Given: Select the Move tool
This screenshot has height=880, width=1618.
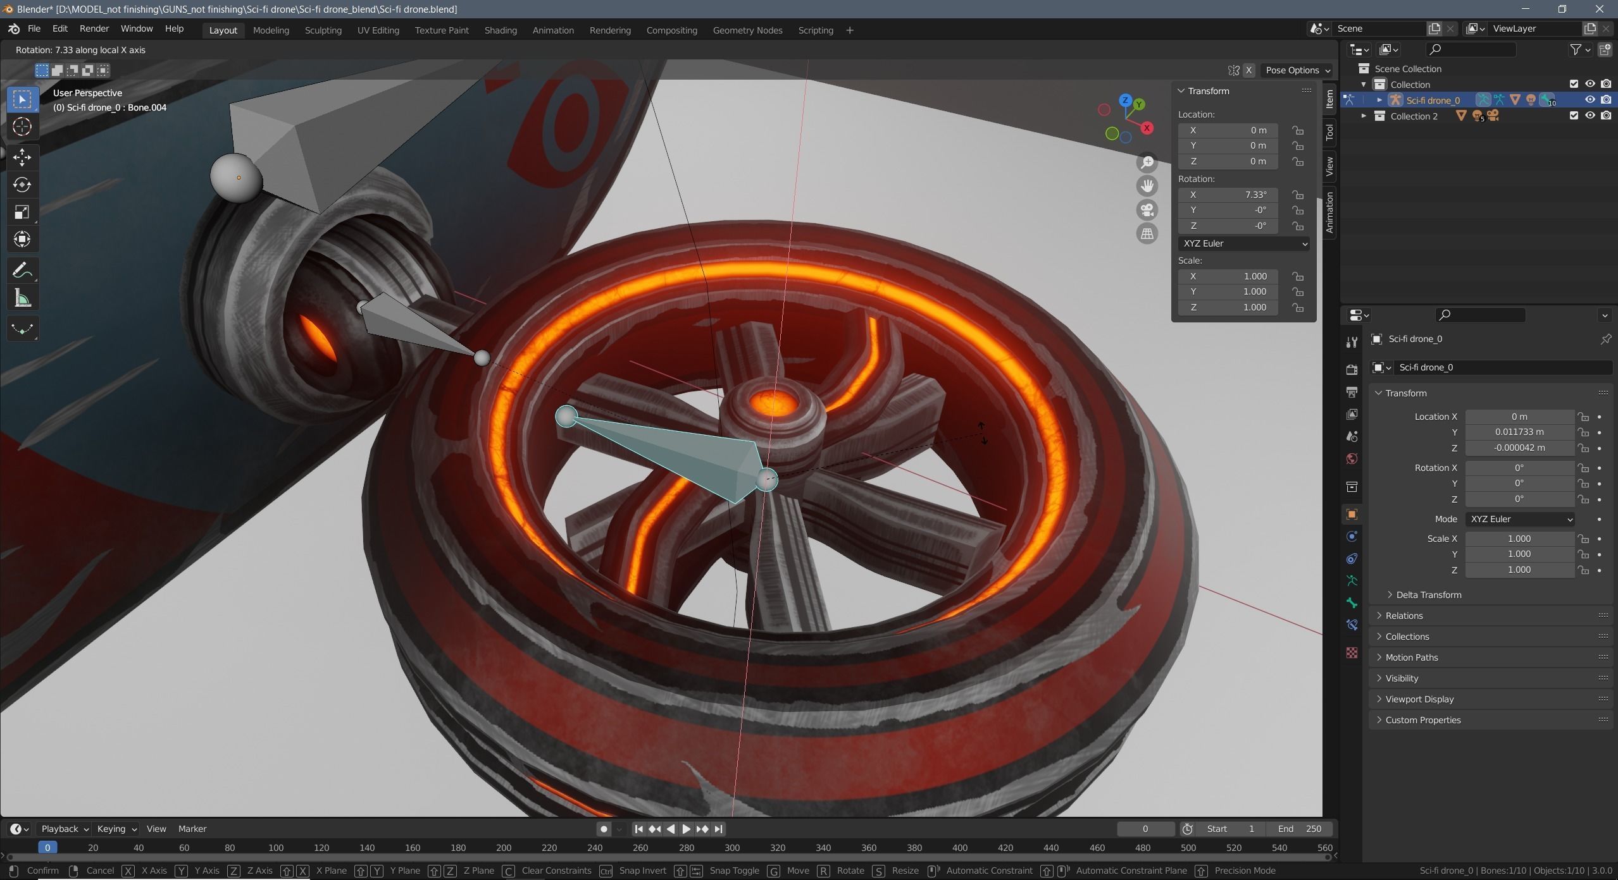Looking at the screenshot, I should (22, 157).
